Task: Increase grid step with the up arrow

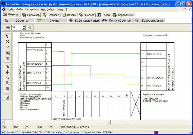Action: (x=24, y=26)
